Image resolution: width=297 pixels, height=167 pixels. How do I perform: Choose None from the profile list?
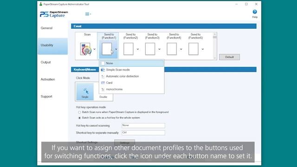132,63
